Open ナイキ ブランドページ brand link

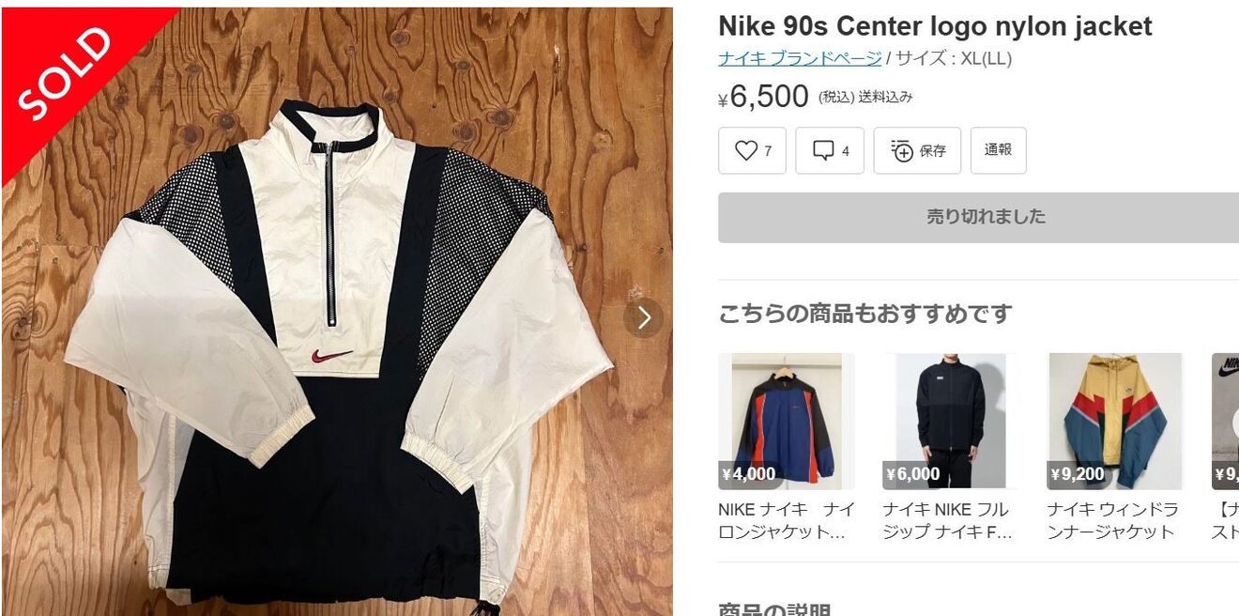coord(800,58)
